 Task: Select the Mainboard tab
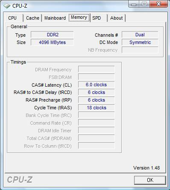55,18
